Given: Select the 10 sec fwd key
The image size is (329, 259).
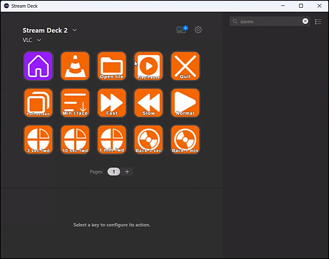Looking at the screenshot, I should point(75,140).
